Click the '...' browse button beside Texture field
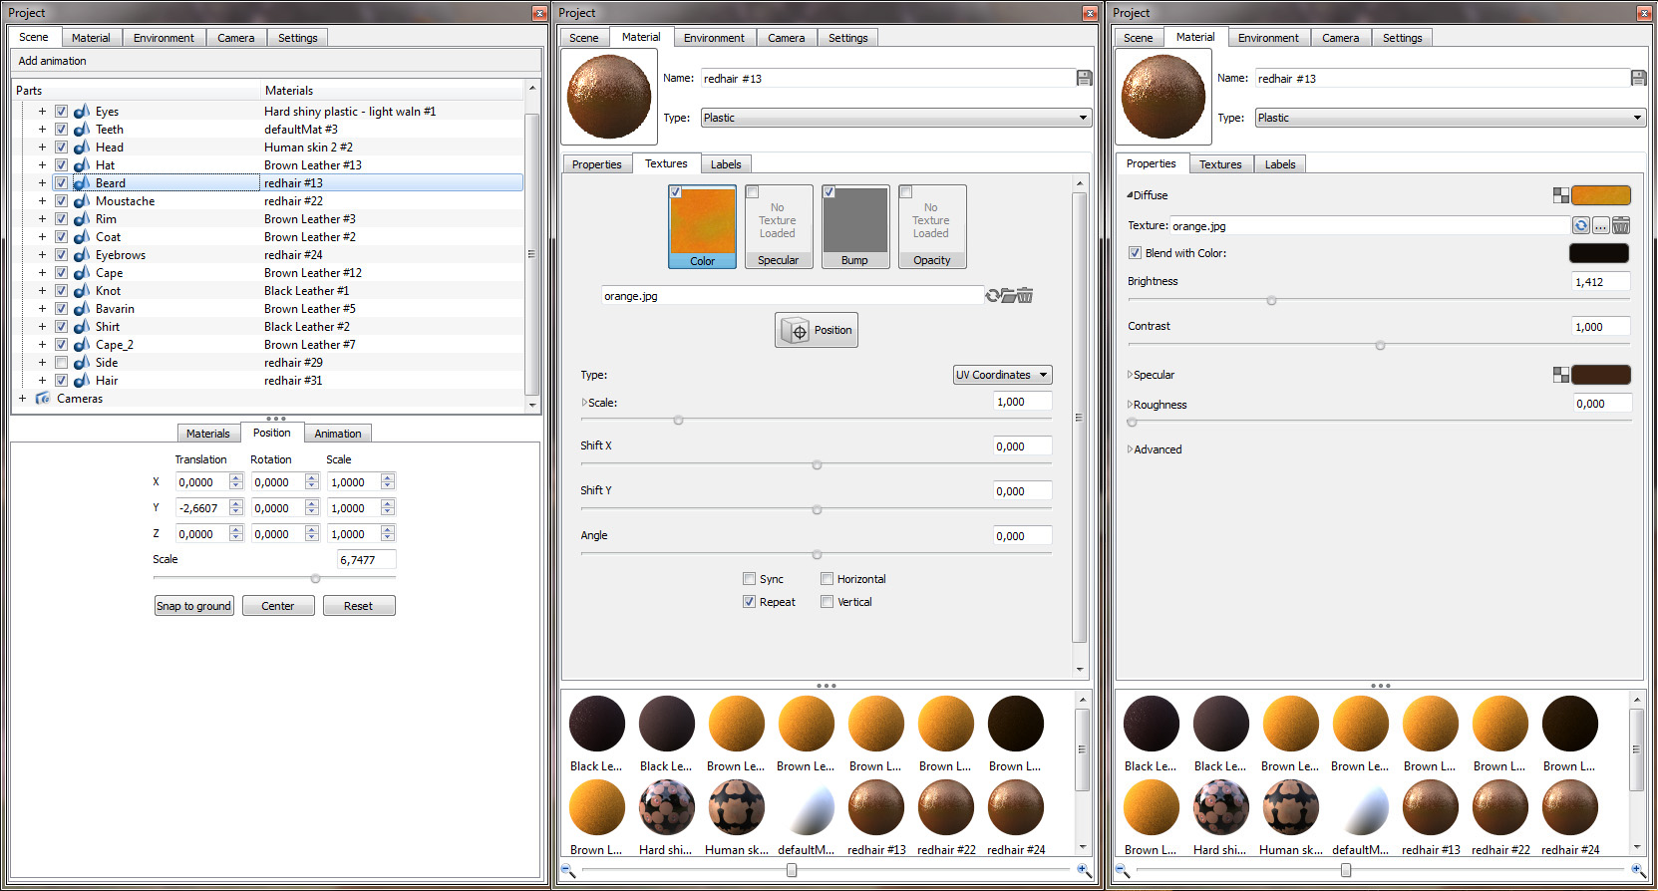This screenshot has width=1658, height=891. point(1600,226)
